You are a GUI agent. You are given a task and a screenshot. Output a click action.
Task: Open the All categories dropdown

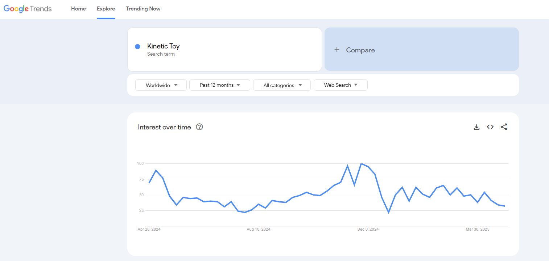(x=282, y=85)
